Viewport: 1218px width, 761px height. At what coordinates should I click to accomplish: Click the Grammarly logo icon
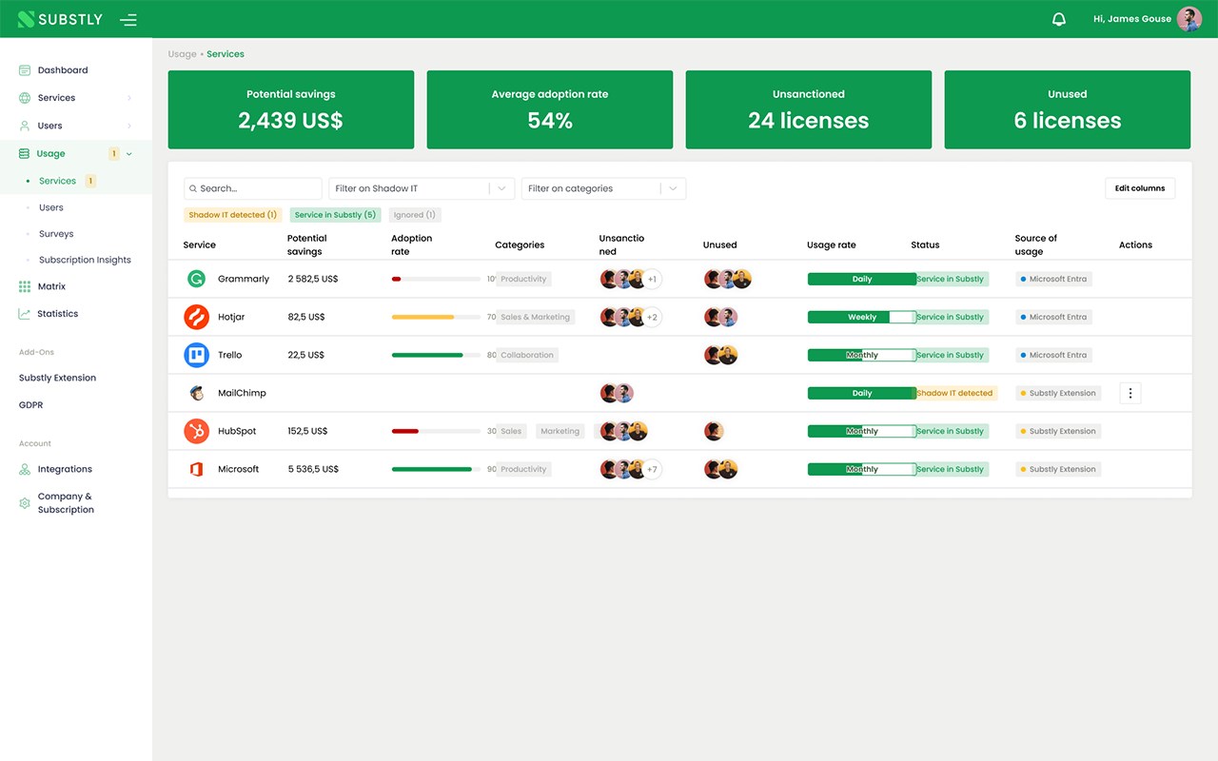pyautogui.click(x=196, y=279)
